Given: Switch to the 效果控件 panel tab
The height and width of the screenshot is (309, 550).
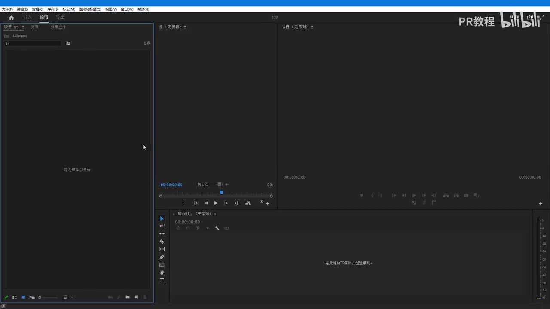Looking at the screenshot, I should click(x=58, y=27).
